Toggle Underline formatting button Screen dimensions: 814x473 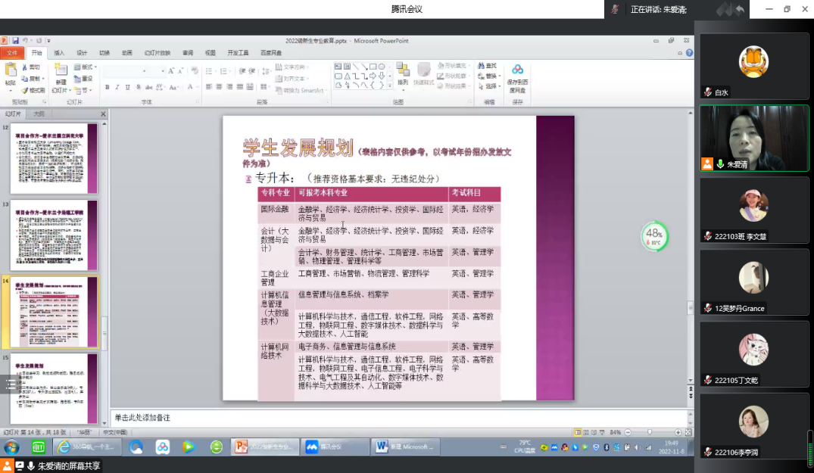pyautogui.click(x=127, y=88)
